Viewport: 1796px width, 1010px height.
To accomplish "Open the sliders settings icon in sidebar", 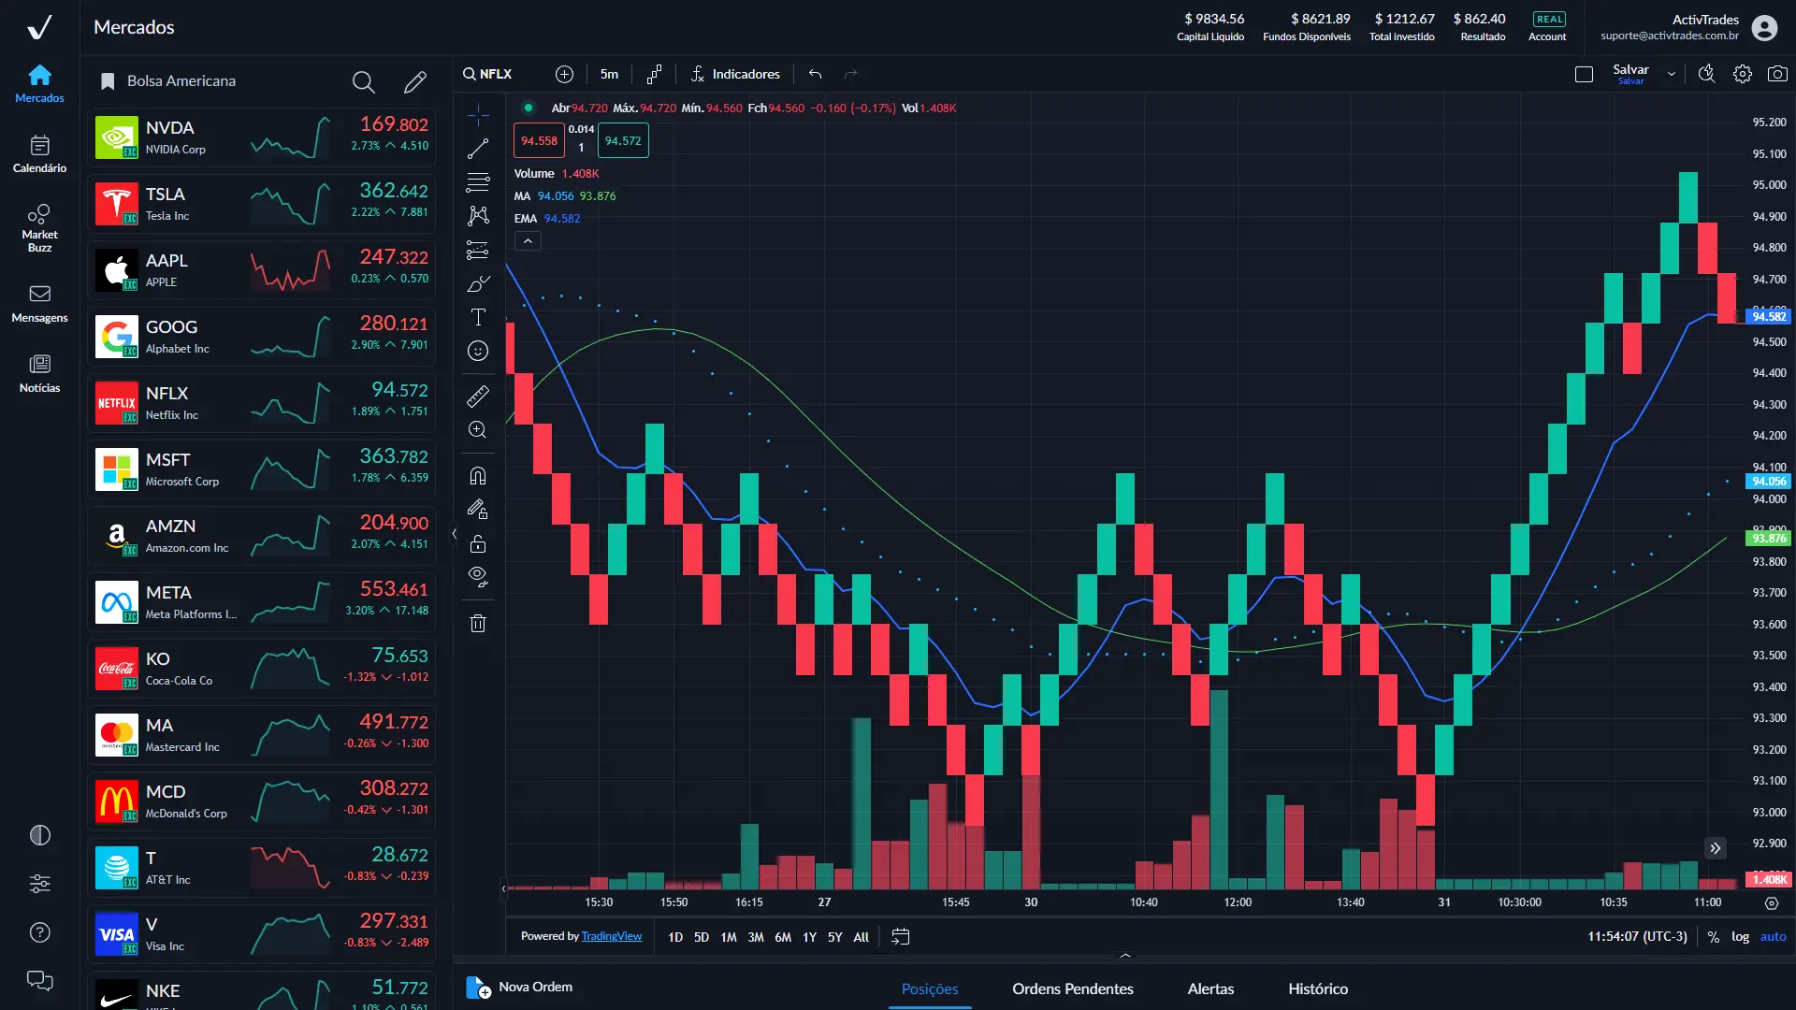I will (x=40, y=884).
